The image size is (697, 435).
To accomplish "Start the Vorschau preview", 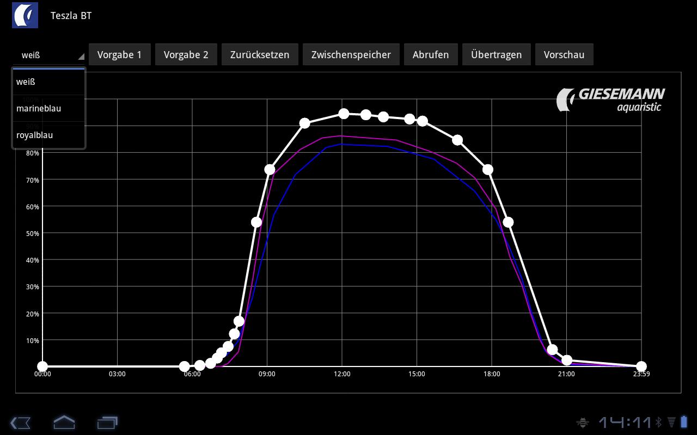I will pos(564,54).
